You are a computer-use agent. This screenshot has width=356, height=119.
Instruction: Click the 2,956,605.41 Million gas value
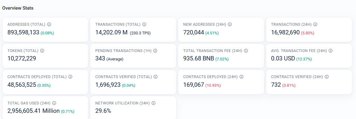34,111
